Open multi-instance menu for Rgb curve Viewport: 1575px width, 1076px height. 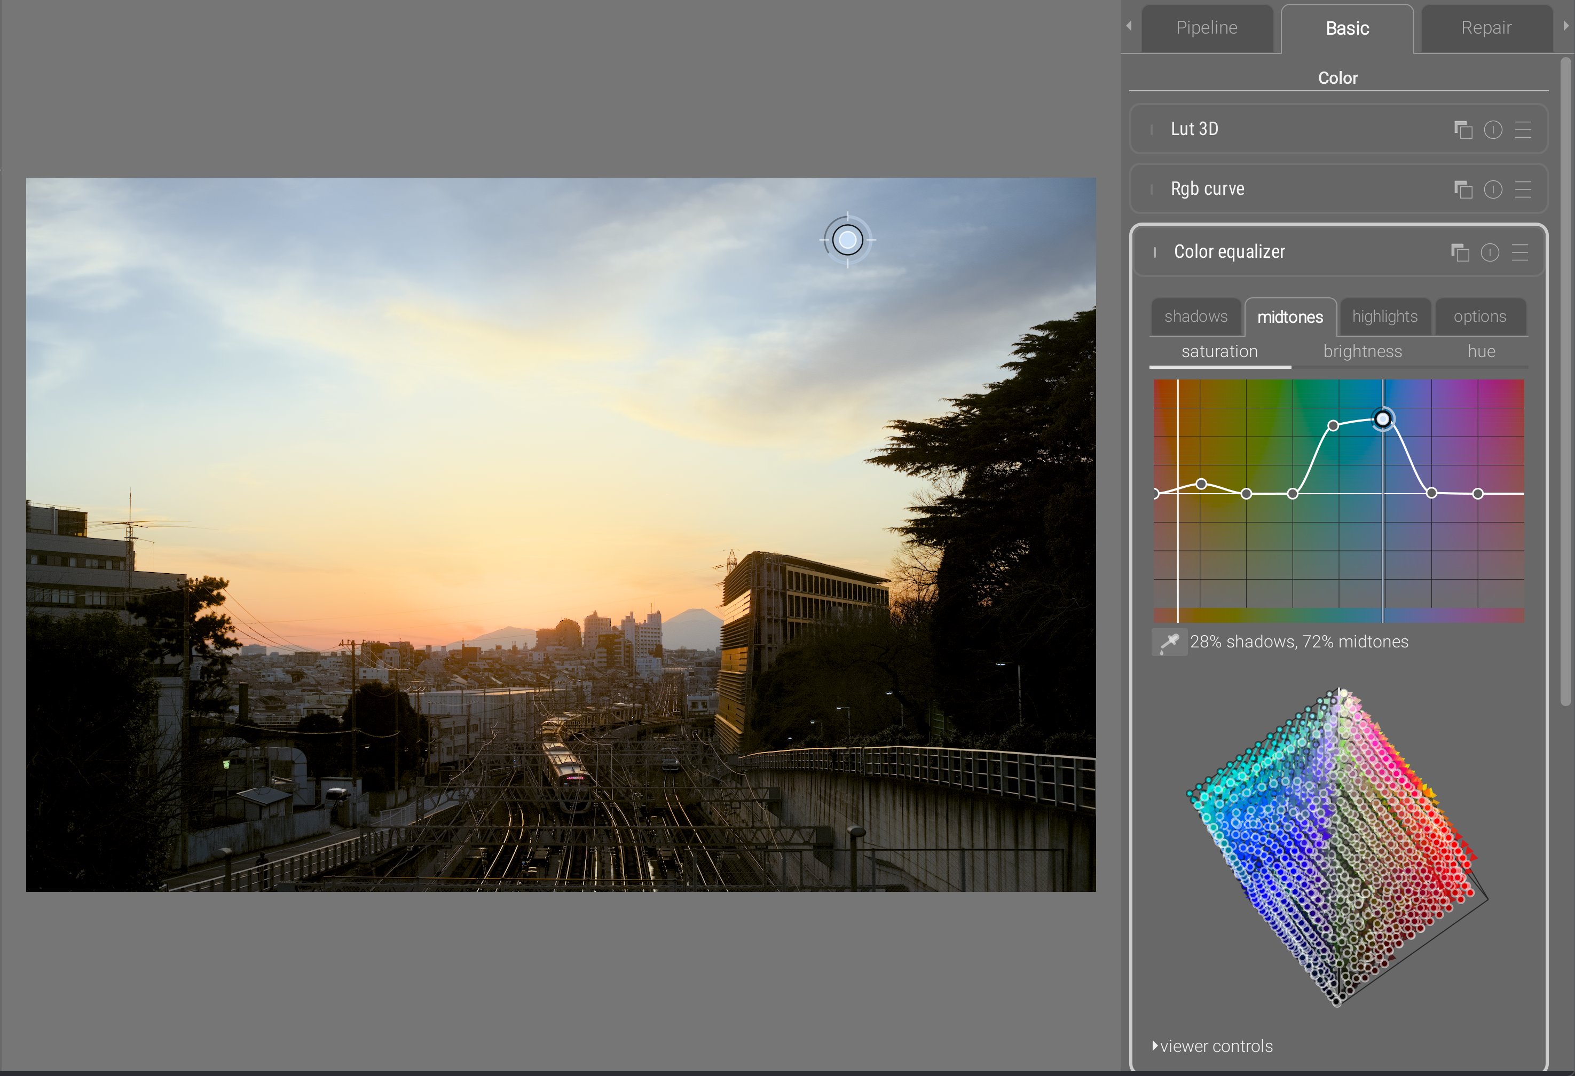coord(1463,189)
